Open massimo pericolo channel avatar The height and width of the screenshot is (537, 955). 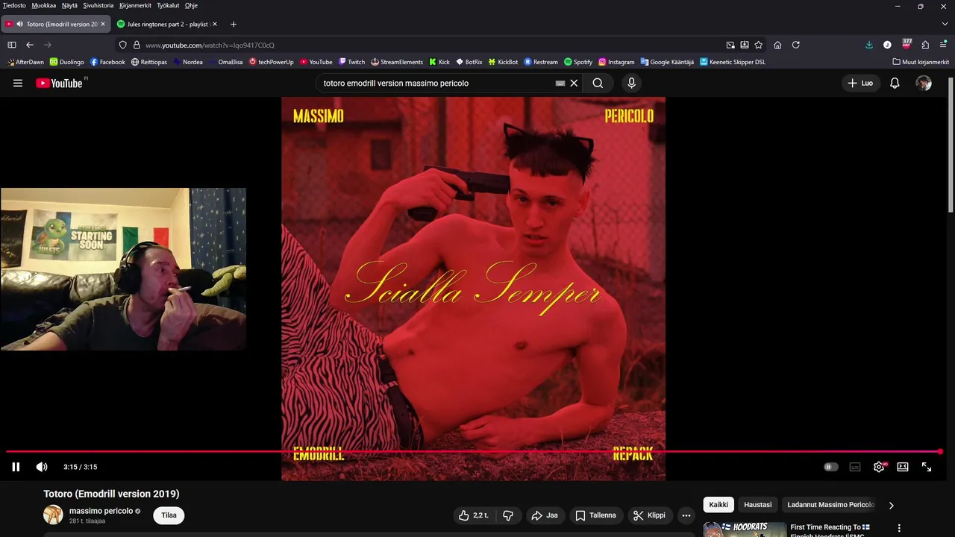coord(53,515)
